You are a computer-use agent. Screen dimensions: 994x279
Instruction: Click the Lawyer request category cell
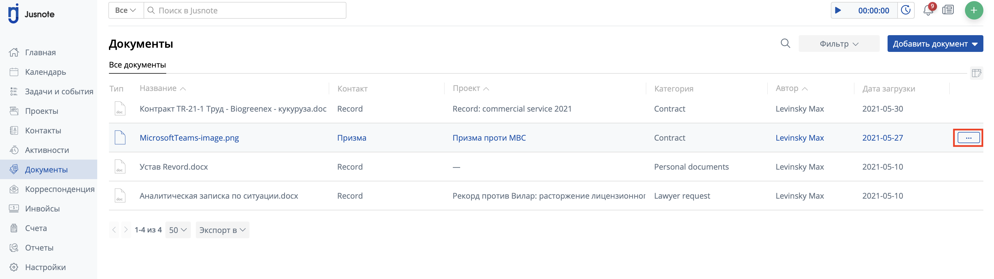click(x=682, y=196)
